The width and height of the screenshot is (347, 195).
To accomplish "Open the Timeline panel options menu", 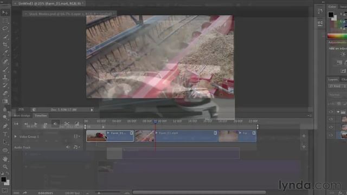I will pyautogui.click(x=310, y=115).
